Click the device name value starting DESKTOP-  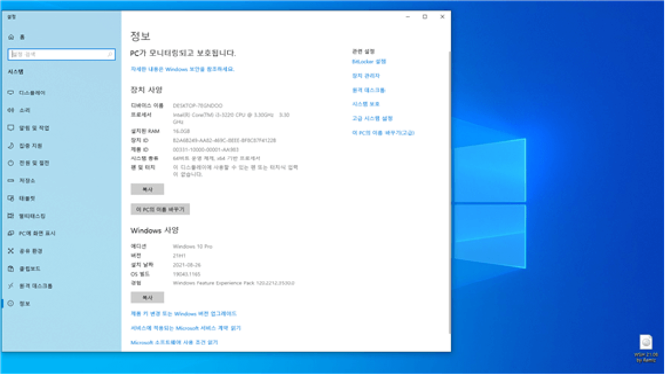(x=198, y=106)
